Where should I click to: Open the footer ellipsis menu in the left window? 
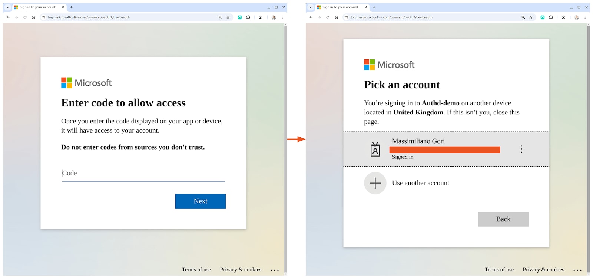click(275, 270)
